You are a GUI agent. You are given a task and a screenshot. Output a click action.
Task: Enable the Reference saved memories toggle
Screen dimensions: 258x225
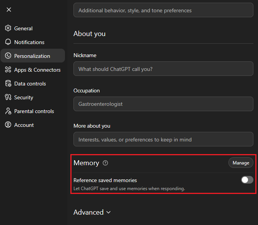247,180
